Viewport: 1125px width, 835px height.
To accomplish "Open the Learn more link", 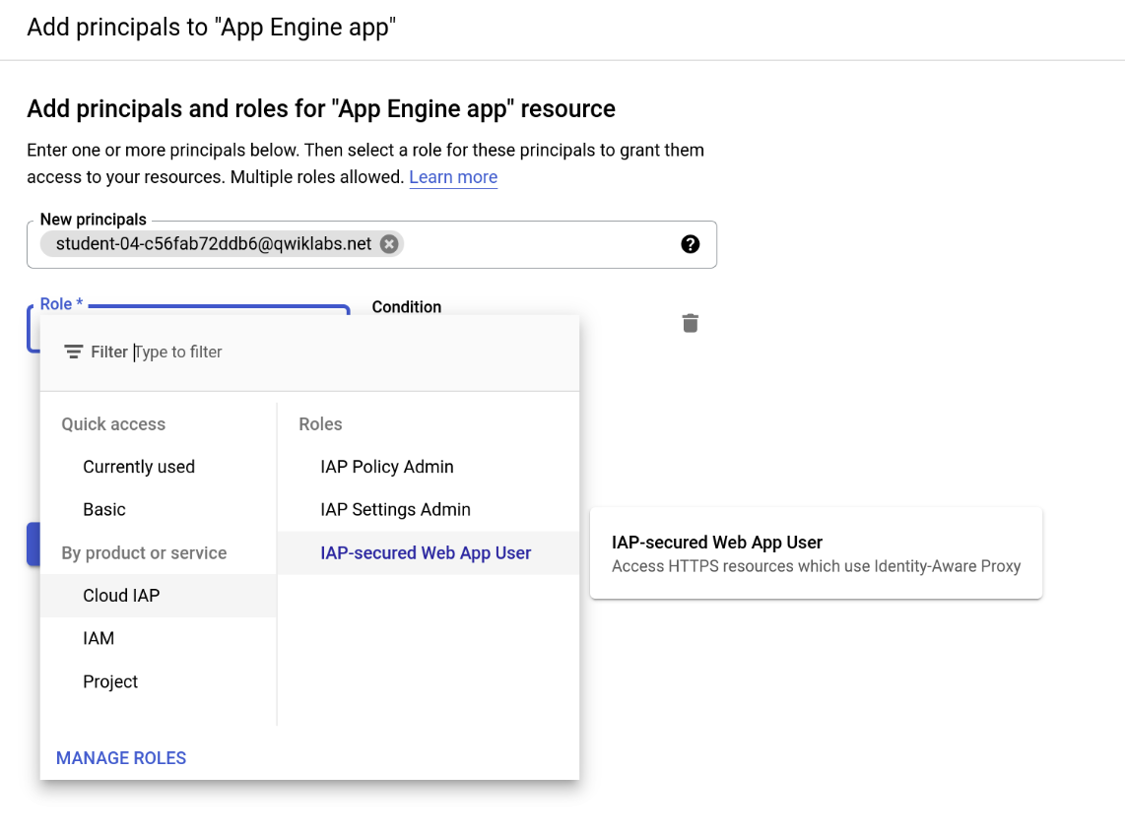I will tap(453, 176).
